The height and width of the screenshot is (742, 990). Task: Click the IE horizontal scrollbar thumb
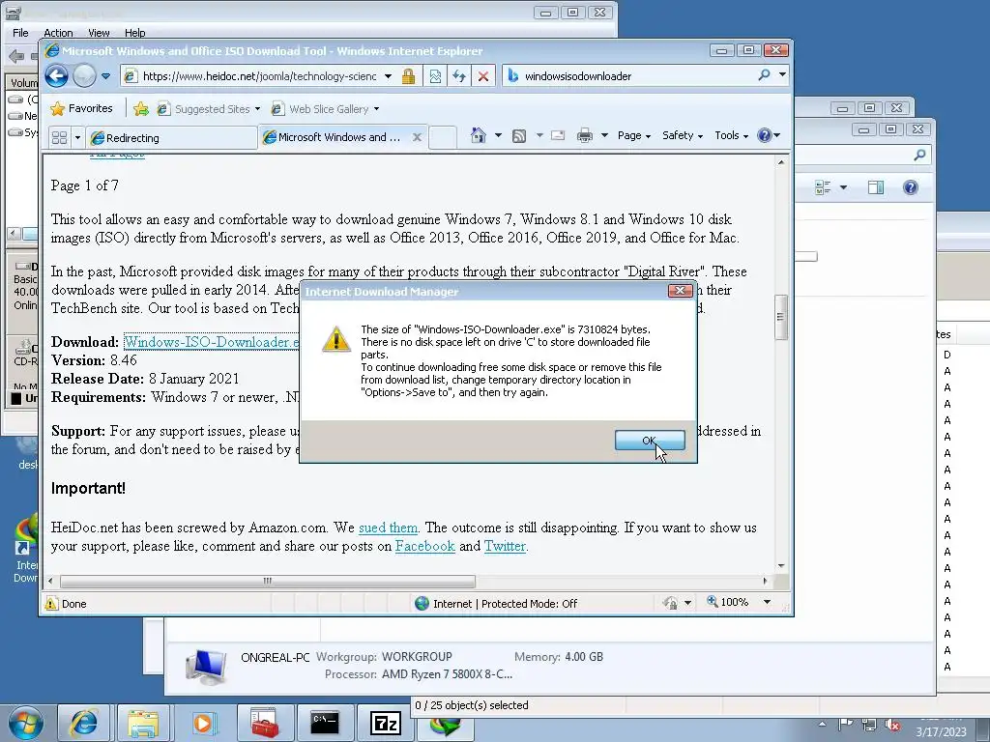pyautogui.click(x=268, y=581)
